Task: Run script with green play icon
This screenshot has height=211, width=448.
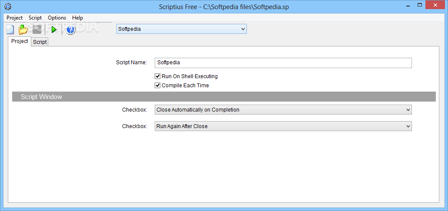Action: pos(54,30)
